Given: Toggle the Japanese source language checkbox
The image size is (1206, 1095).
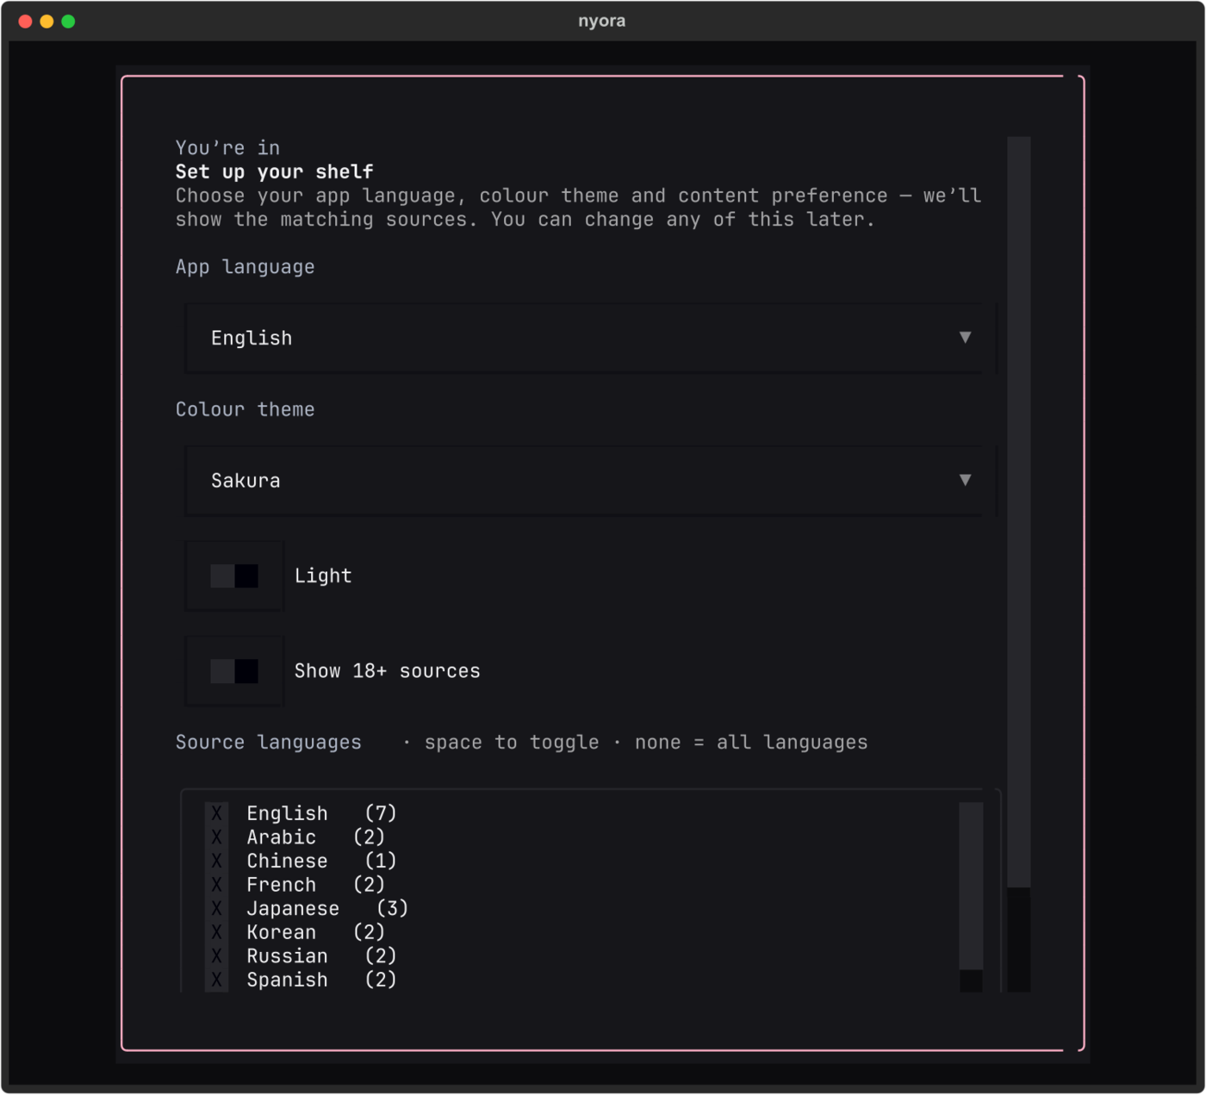Looking at the screenshot, I should tap(216, 909).
